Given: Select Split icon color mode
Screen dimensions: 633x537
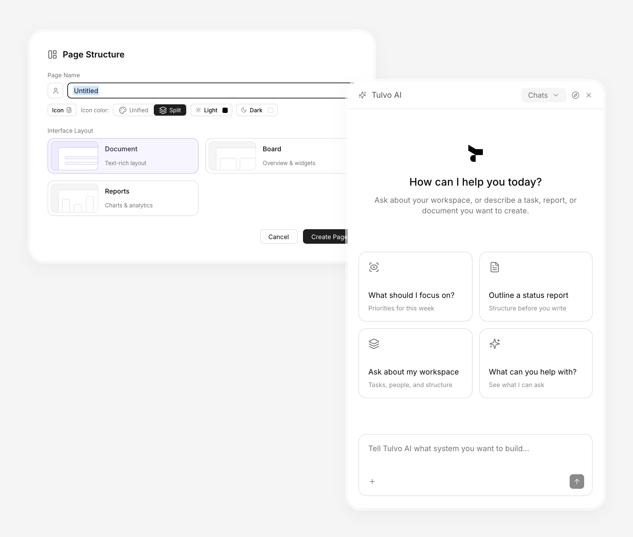Looking at the screenshot, I should click(170, 110).
